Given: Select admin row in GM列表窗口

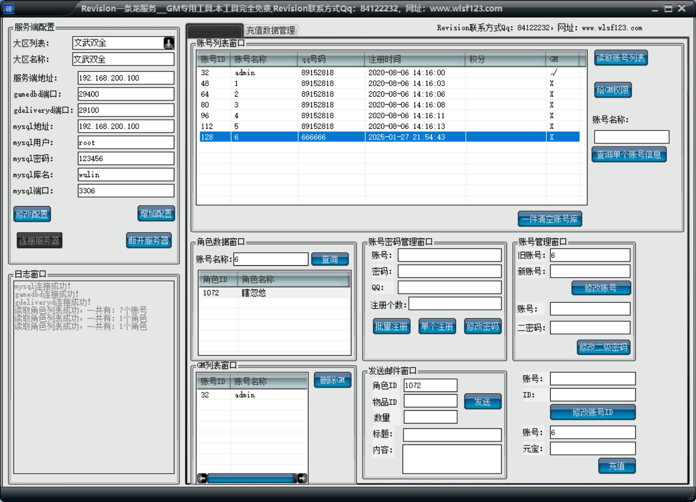Looking at the screenshot, I should tap(252, 395).
